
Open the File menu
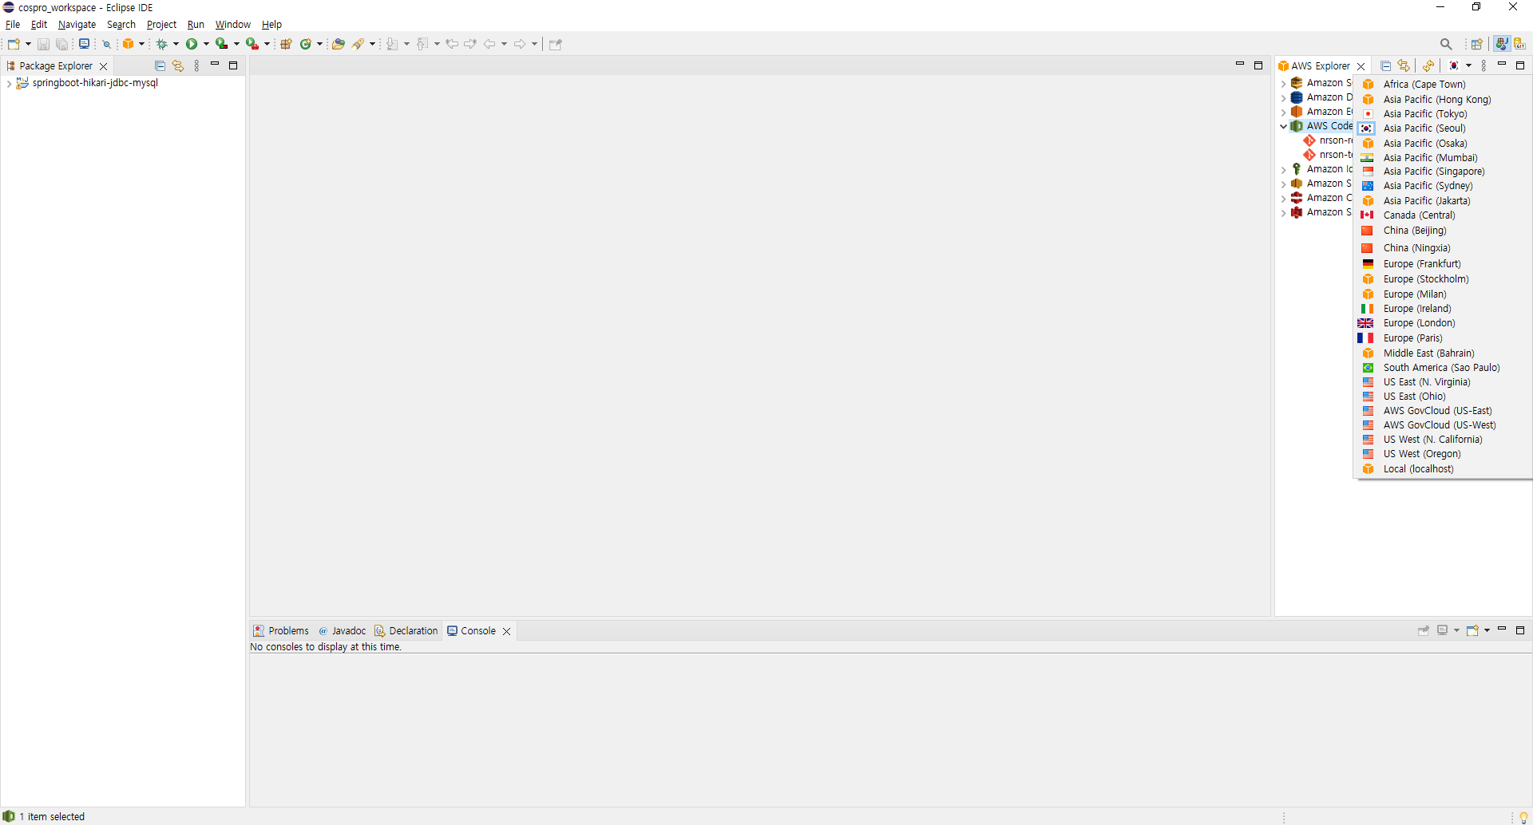tap(13, 25)
